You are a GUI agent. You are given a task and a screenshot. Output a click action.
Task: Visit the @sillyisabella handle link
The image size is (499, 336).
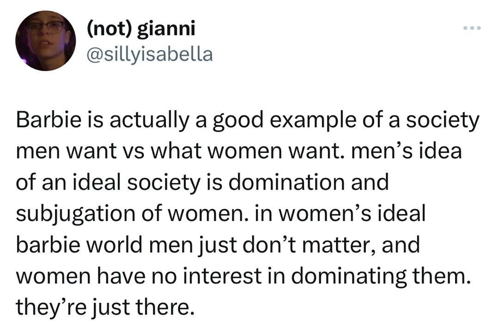coord(150,54)
